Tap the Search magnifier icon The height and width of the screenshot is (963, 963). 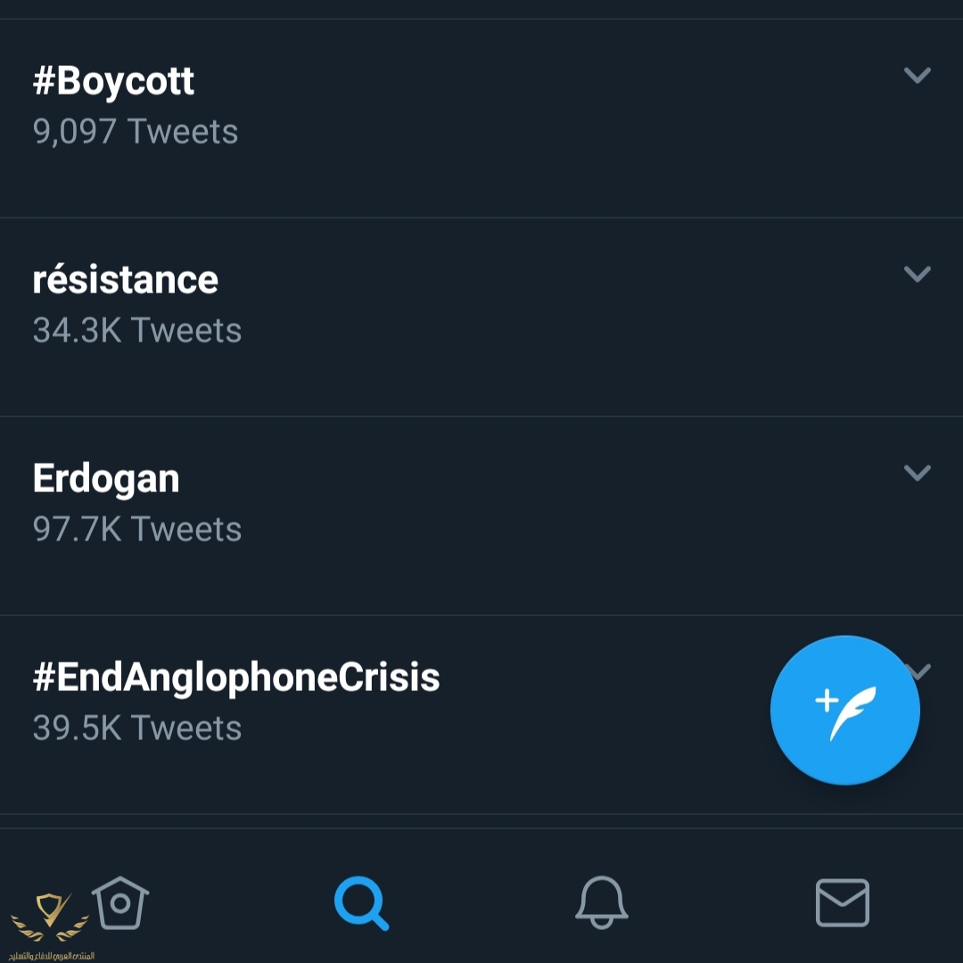point(361,902)
